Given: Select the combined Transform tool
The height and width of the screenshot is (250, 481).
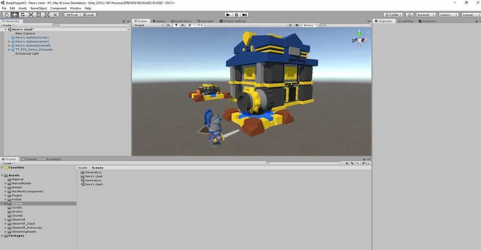Looking at the screenshot, I should point(47,15).
